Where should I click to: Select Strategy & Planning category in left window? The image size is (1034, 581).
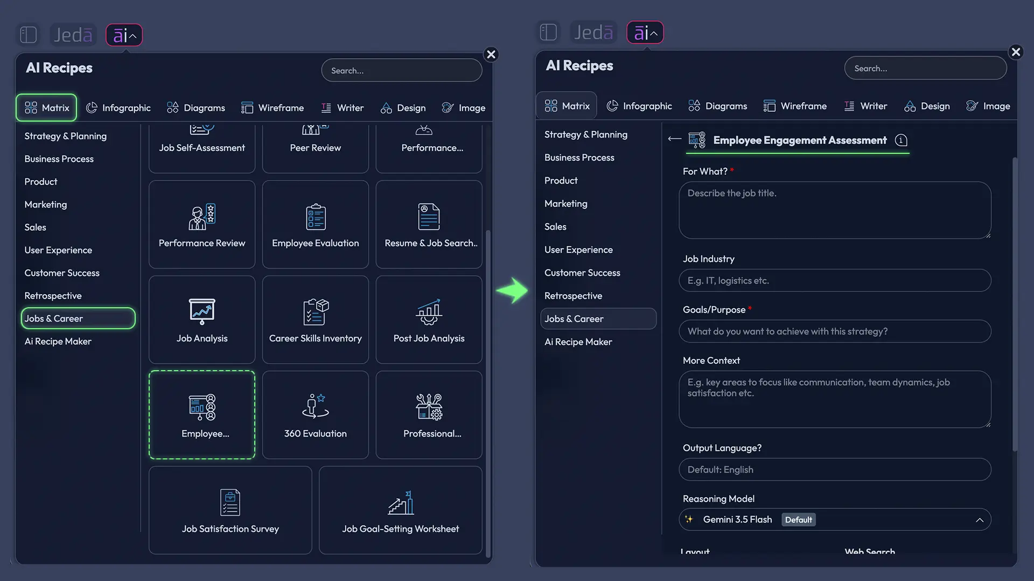65,136
